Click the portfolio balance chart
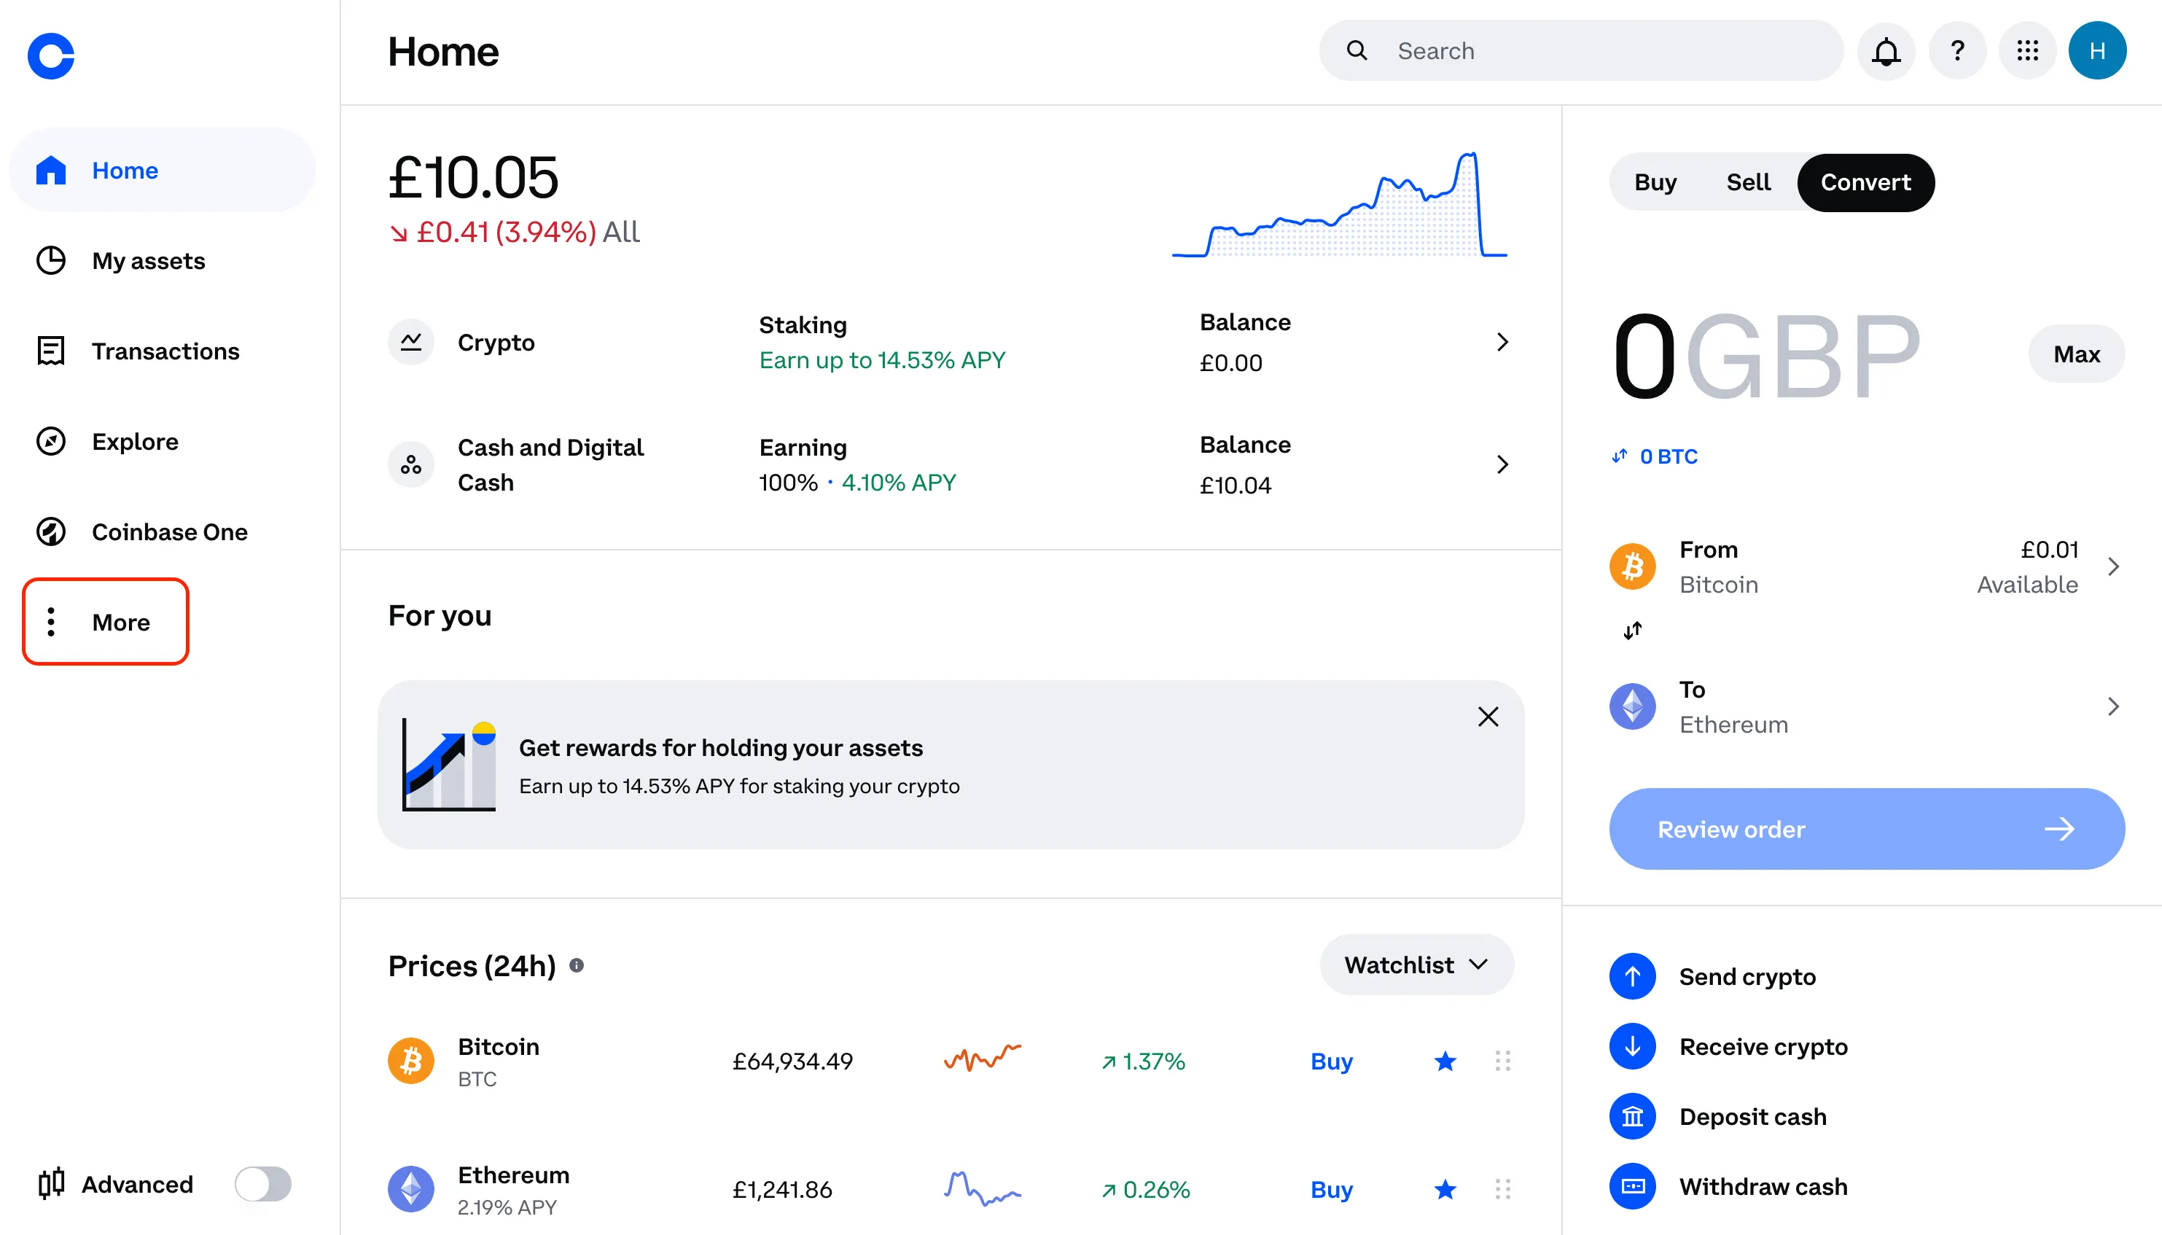The width and height of the screenshot is (2162, 1235). click(1340, 204)
